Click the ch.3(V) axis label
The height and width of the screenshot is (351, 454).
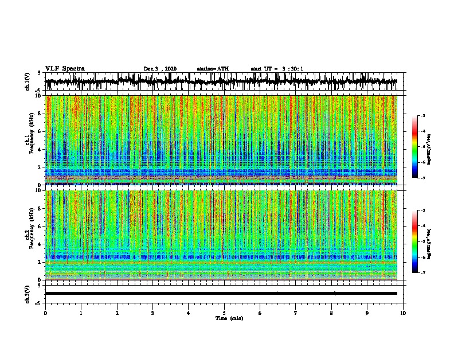tap(28, 295)
